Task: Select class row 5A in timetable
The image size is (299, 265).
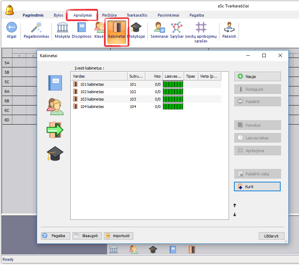Action: point(7,62)
